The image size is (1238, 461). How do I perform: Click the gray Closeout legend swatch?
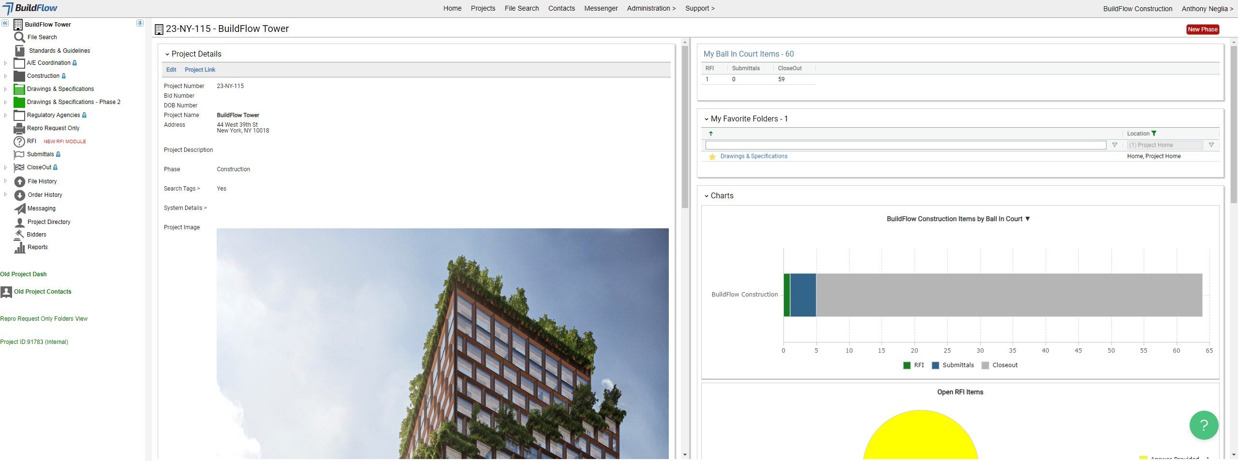click(x=985, y=366)
